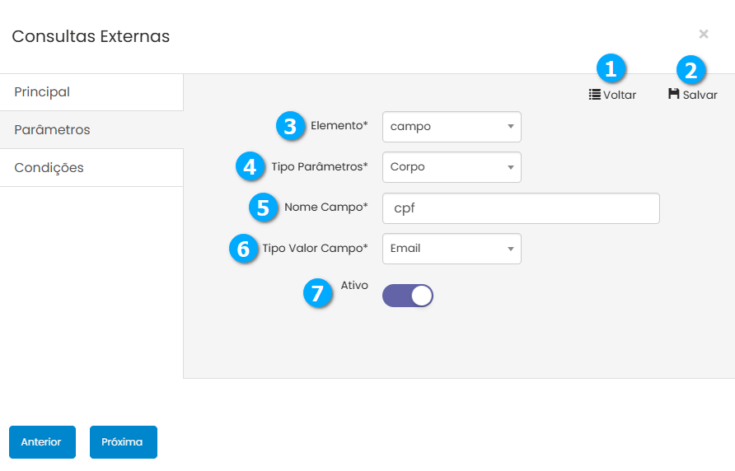The width and height of the screenshot is (735, 471).
Task: Click the number 7 badge beside Ativo
Action: 318,292
